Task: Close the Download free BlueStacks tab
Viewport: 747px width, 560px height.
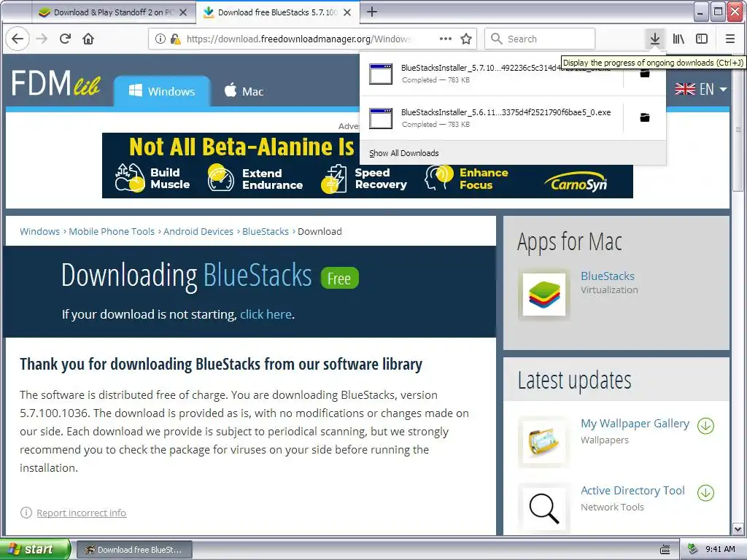Action: (x=348, y=12)
